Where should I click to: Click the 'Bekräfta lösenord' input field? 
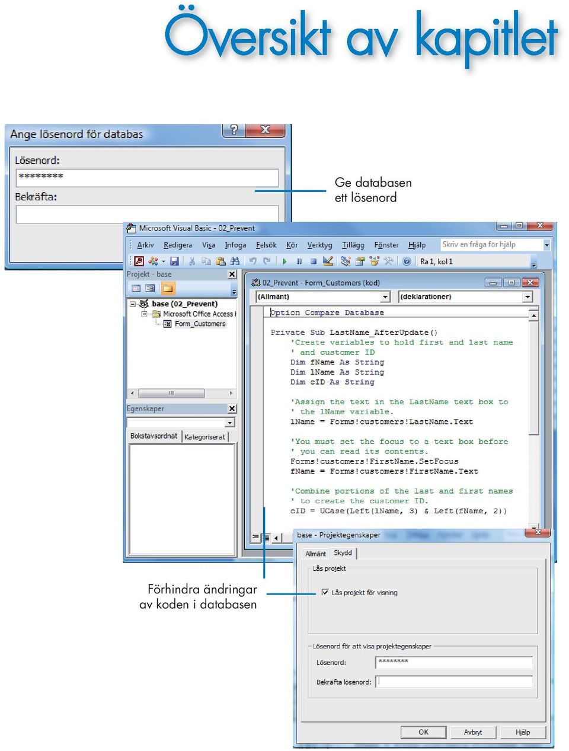454,682
